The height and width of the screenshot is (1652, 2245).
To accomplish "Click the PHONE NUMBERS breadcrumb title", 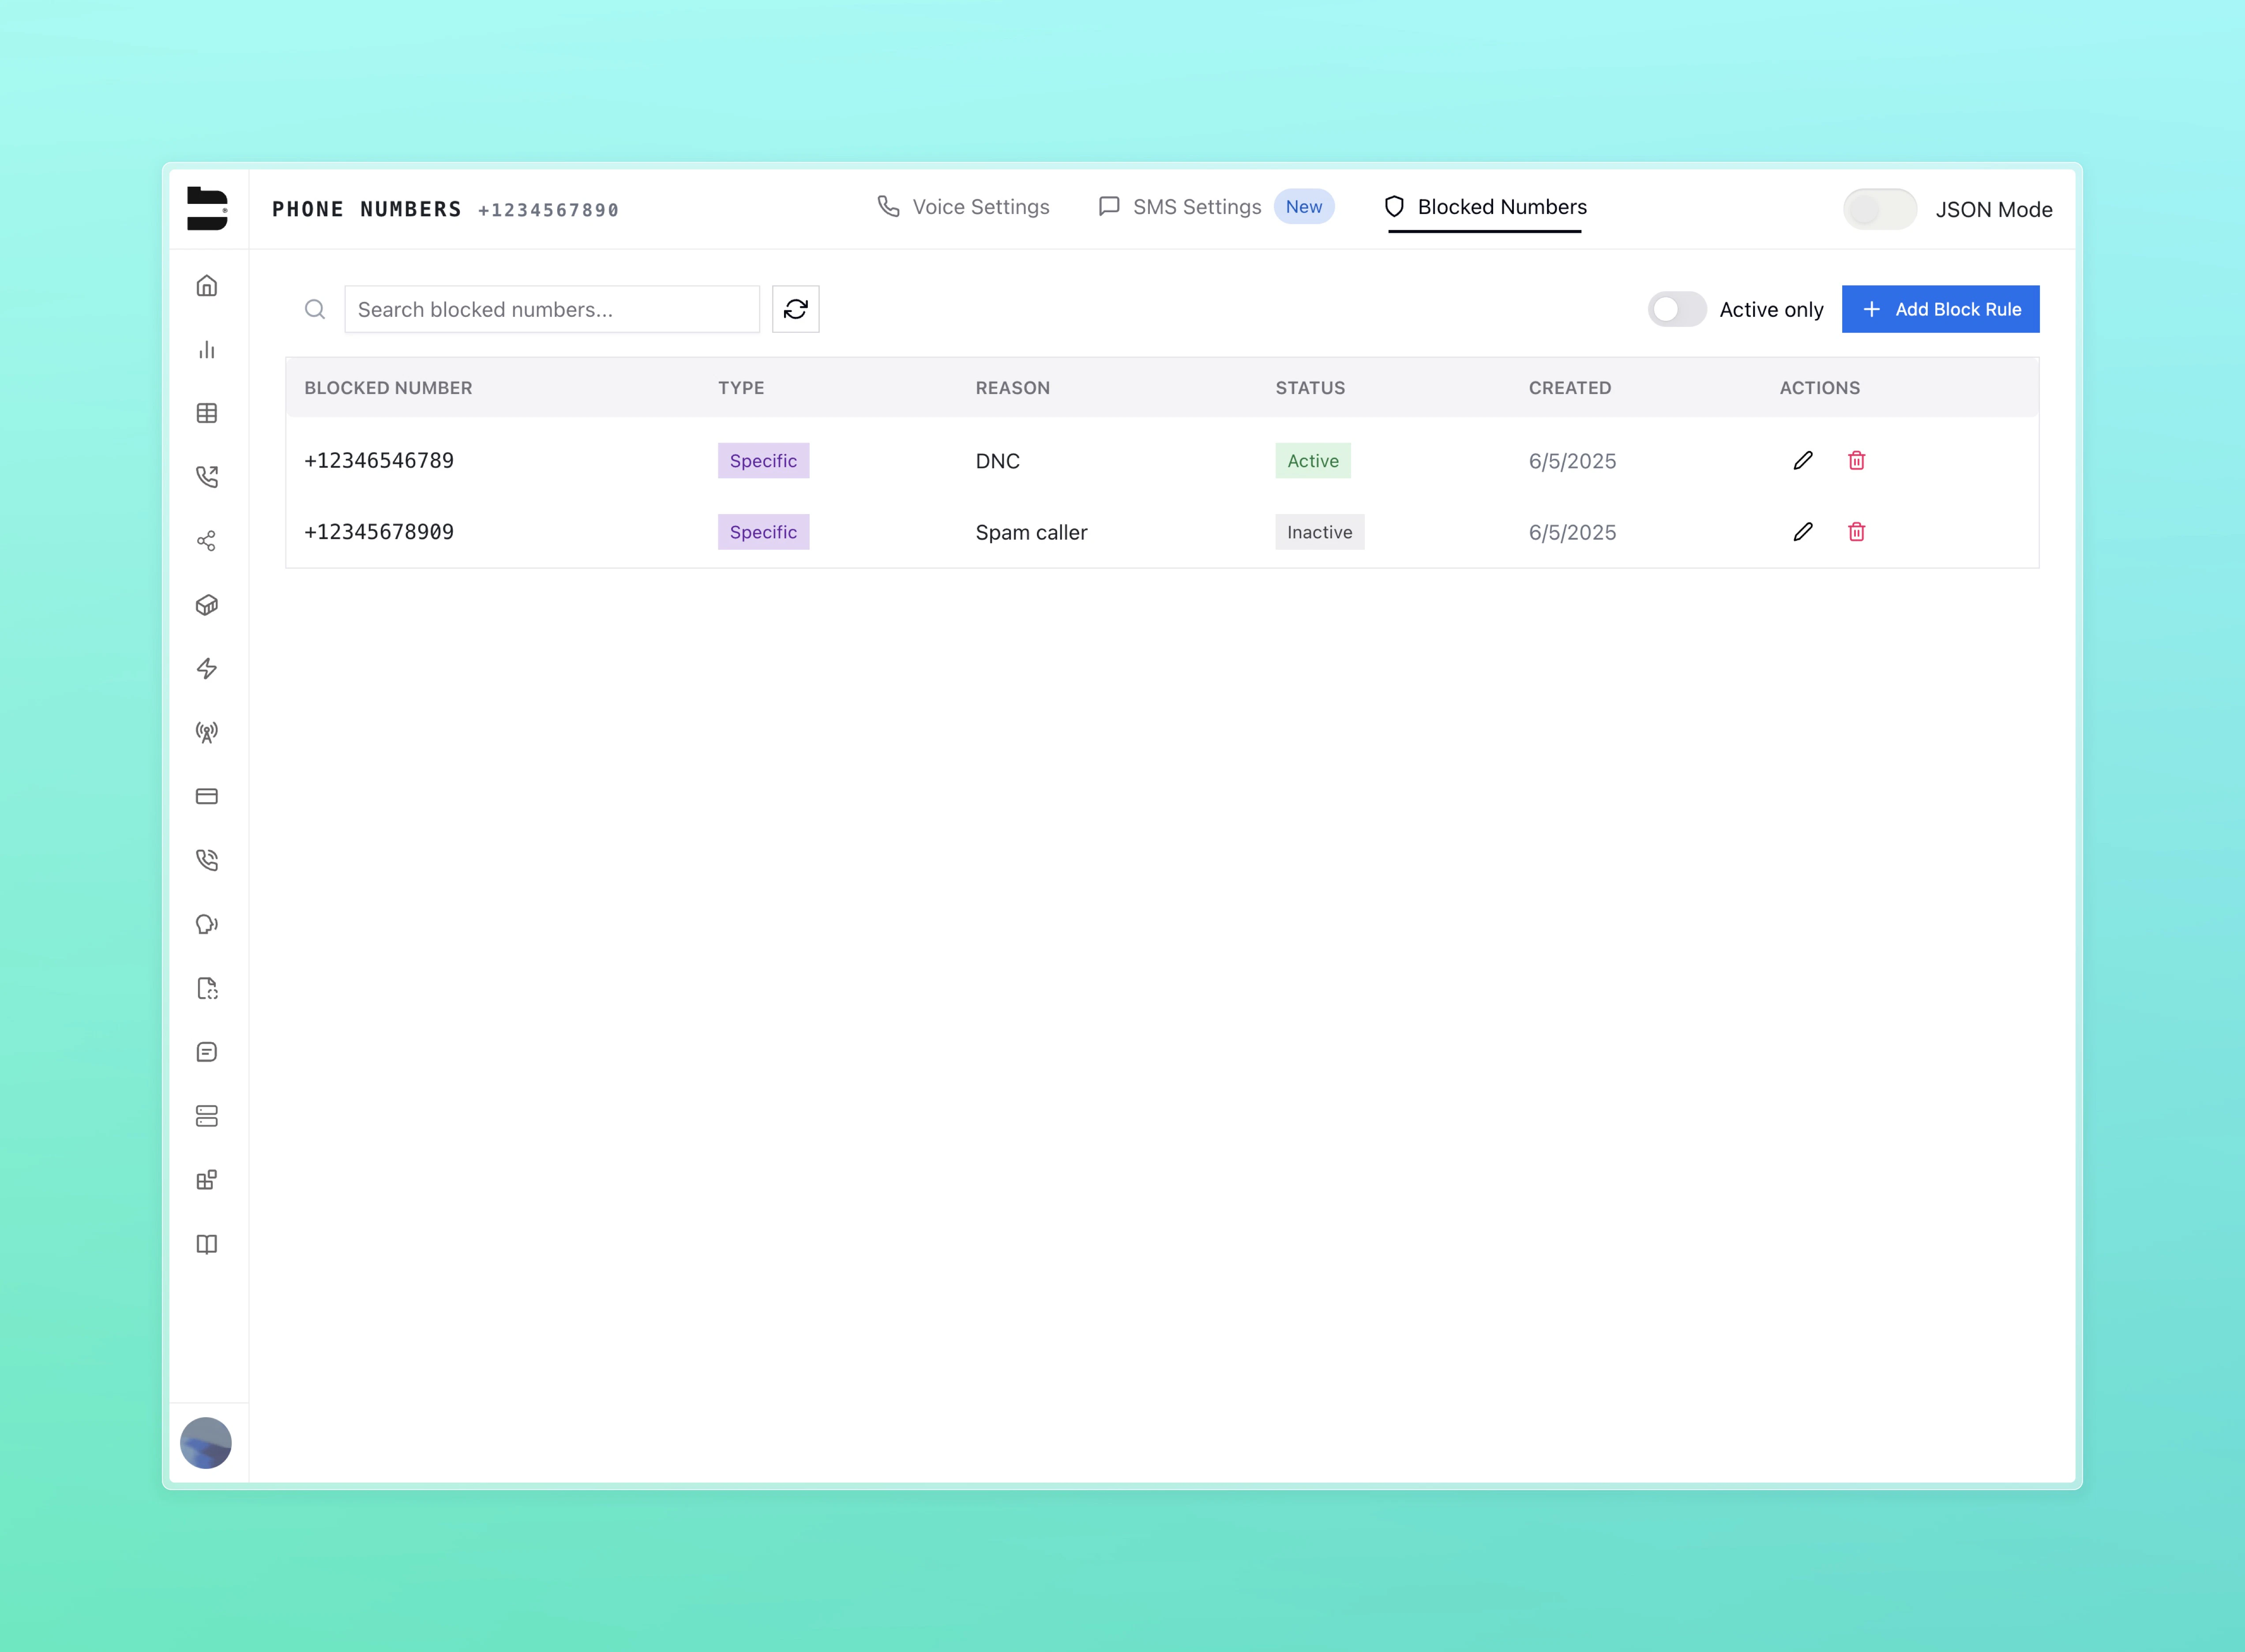I will (x=367, y=209).
